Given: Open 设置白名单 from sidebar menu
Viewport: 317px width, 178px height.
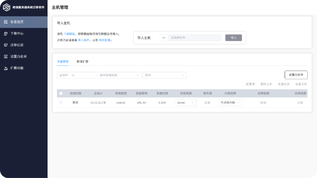Looking at the screenshot, I should click(x=24, y=57).
